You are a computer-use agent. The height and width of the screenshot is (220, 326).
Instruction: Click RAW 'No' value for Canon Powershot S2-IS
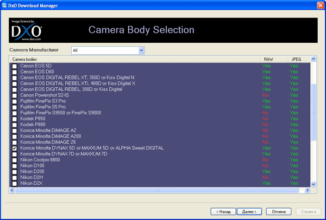tap(265, 95)
